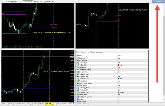Click the Download button
This screenshot has height=106, width=165.
(158, 2)
